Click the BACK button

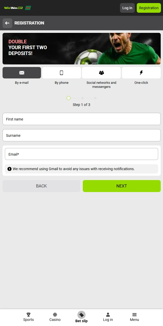point(41,186)
